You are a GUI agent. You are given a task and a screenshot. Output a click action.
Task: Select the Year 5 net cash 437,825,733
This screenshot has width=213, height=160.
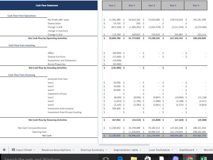click(199, 136)
